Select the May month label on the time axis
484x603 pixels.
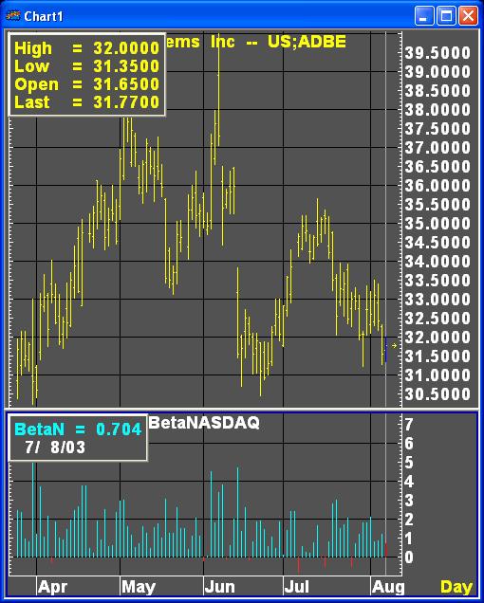[139, 587]
